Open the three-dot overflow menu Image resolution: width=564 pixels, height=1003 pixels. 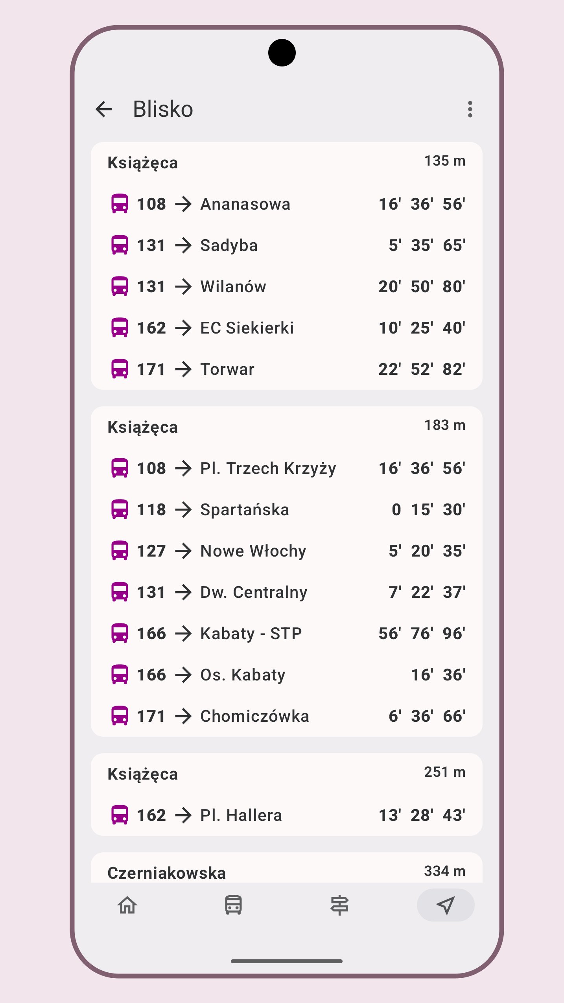pos(470,109)
